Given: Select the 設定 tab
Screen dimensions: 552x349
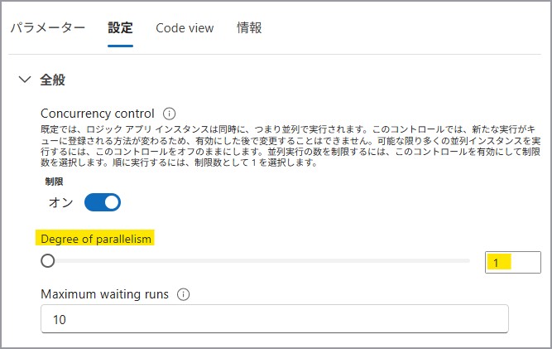Looking at the screenshot, I should point(120,28).
